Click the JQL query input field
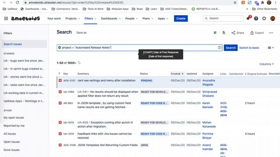The height and width of the screenshot is (157, 280). [140, 48]
